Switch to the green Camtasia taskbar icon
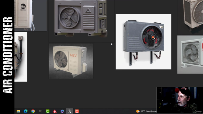Screen dimensions: 203x114 (x=48, y=111)
